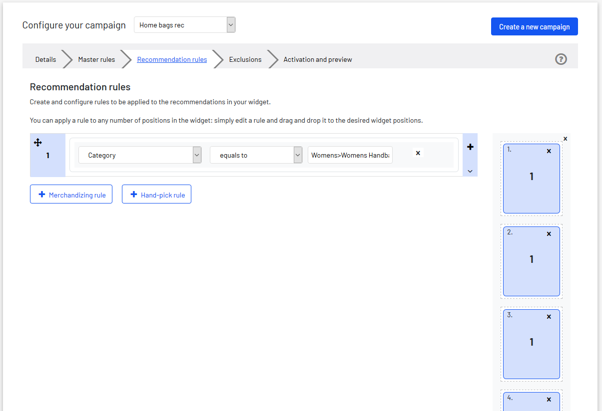The height and width of the screenshot is (411, 602).
Task: Add a Merchandizing rule
Action: click(71, 195)
